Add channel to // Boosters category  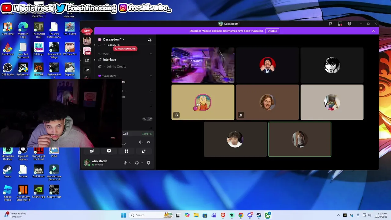151,76
